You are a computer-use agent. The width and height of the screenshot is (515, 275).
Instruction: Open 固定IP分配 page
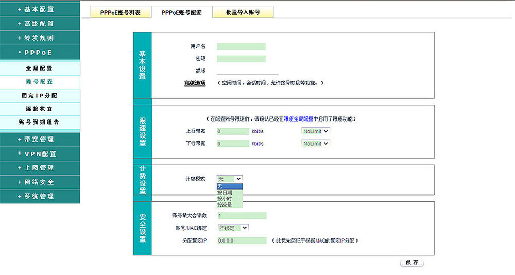(40, 96)
